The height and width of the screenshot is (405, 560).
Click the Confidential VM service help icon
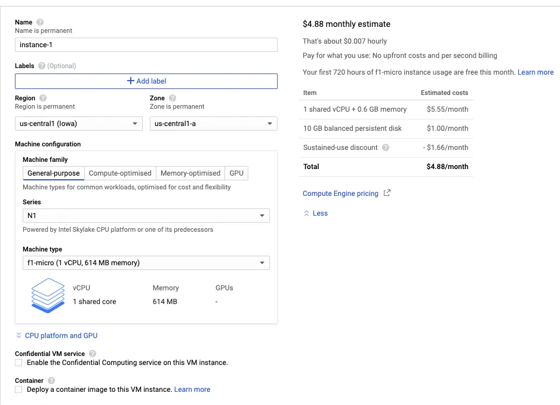point(93,354)
